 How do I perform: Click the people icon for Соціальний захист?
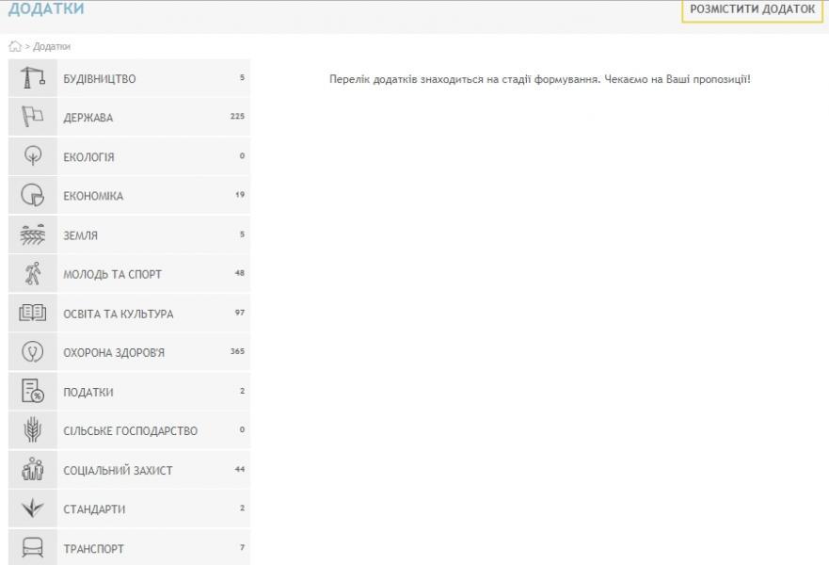pyautogui.click(x=32, y=470)
